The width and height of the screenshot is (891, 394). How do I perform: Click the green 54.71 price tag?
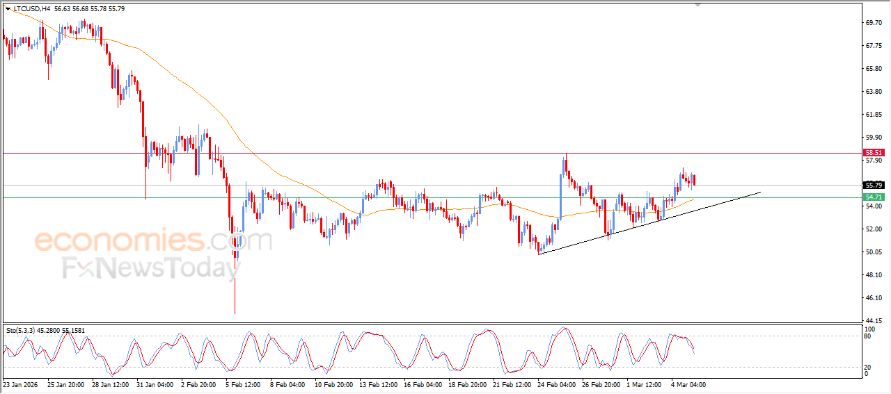click(874, 198)
